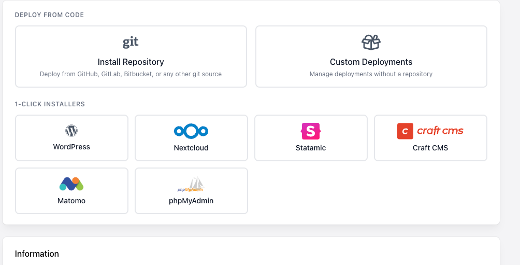Open the Custom Deployments title
This screenshot has width=520, height=265.
click(371, 62)
